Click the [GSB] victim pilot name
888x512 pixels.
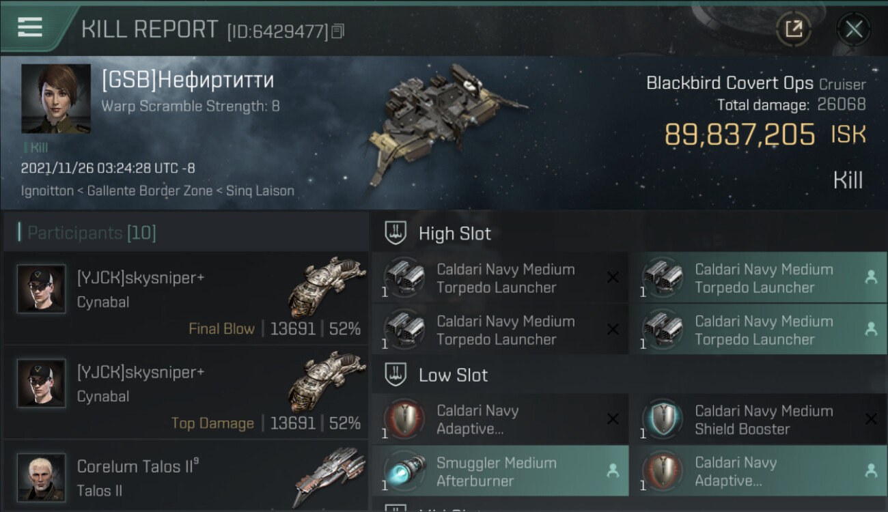coord(188,80)
